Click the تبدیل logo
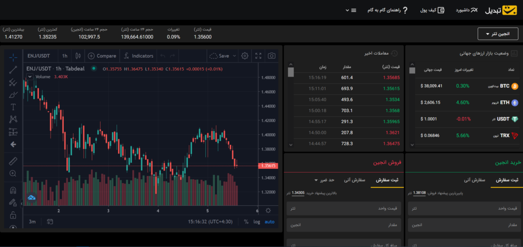 tap(501, 10)
